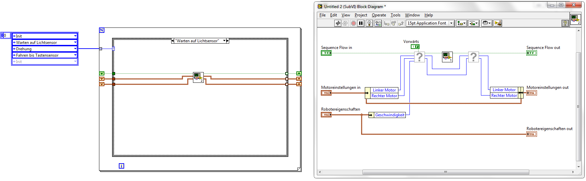This screenshot has width=586, height=181.
Task: Select the For Loop N count terminal
Action: tap(102, 30)
